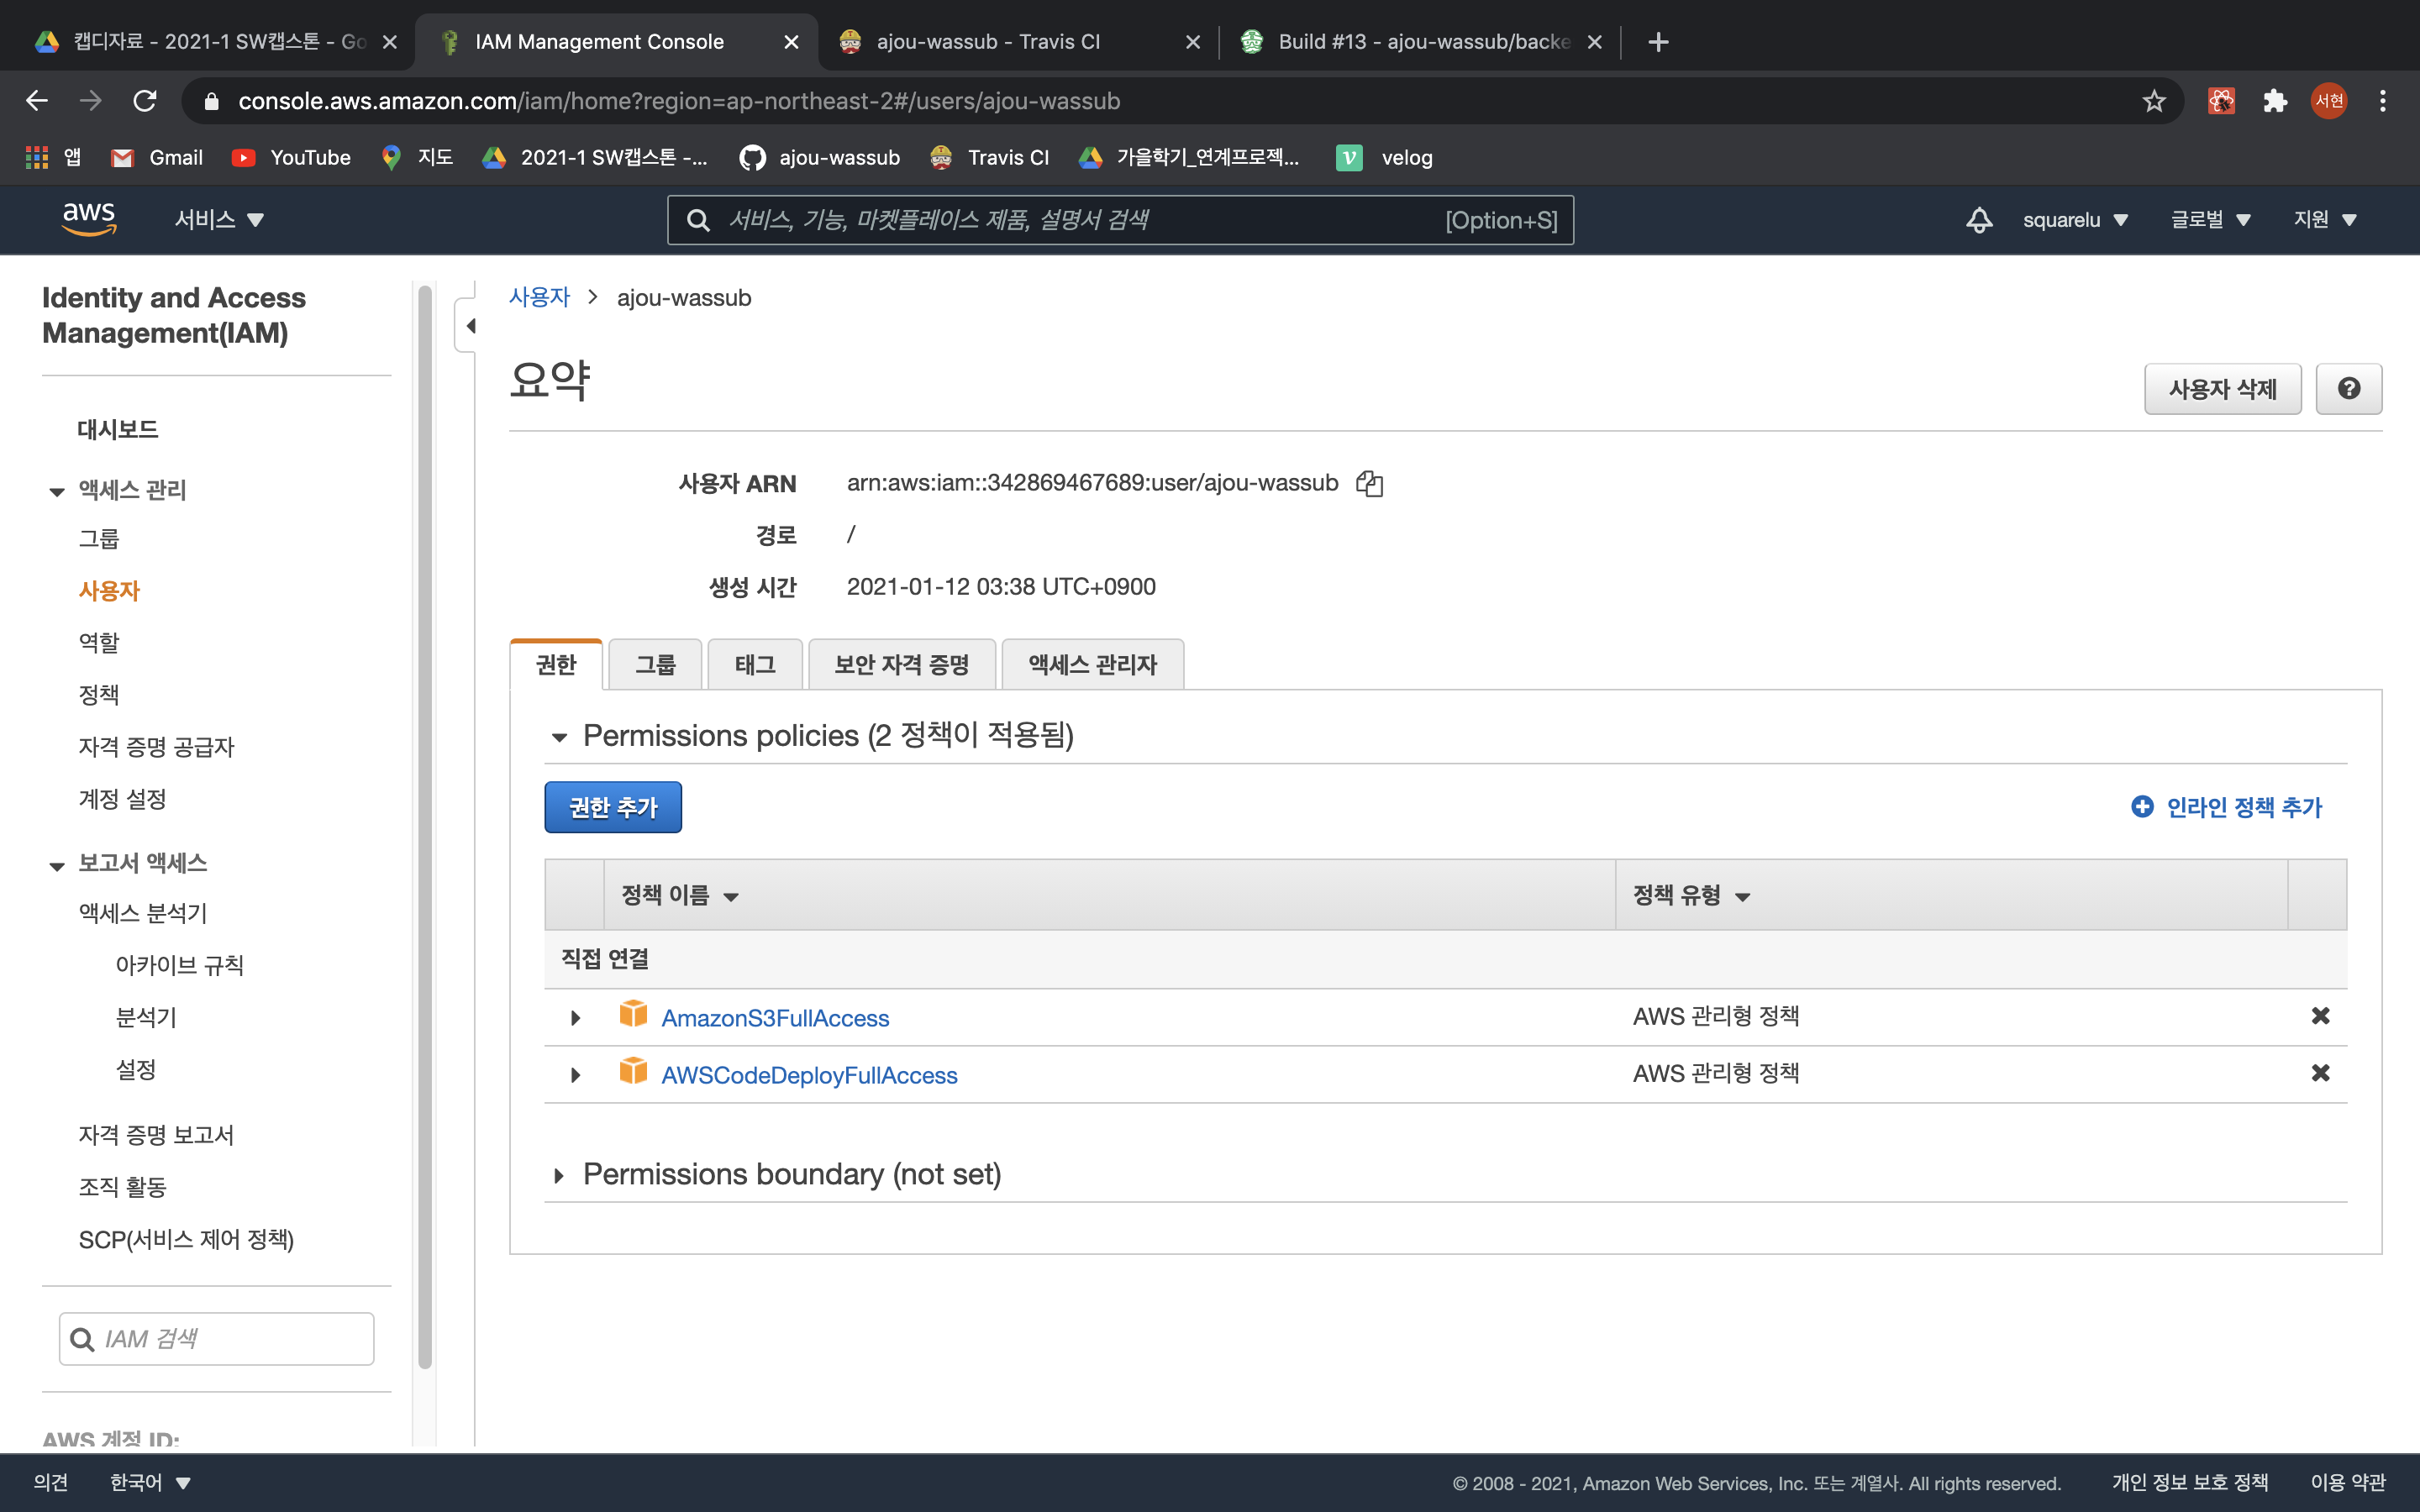
Task: Open 정책 in the sidebar
Action: 99,694
